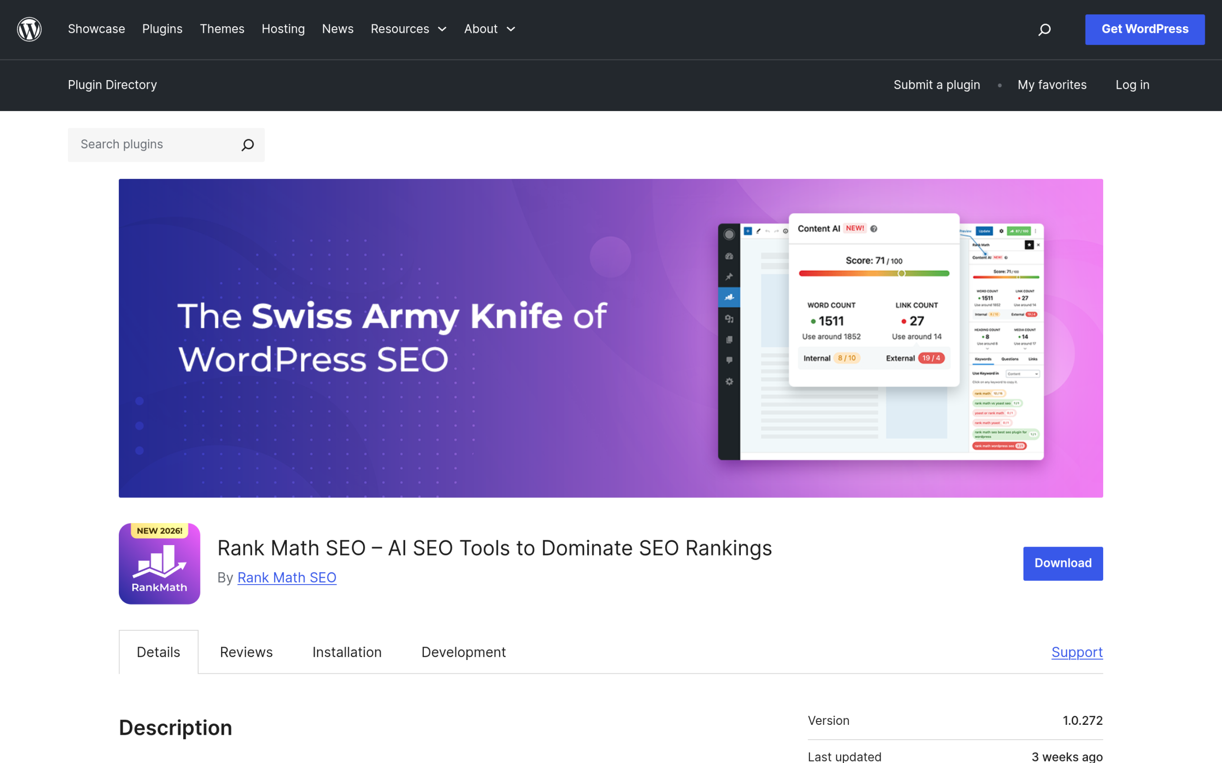Open Hosting in the top navigation

(x=283, y=29)
